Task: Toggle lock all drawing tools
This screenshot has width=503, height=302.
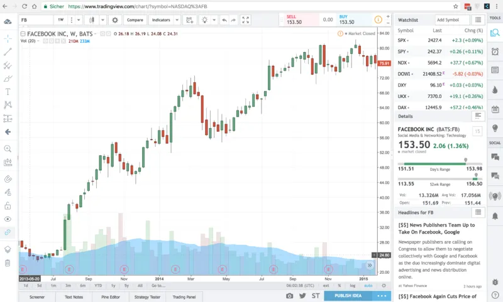Action: tap(8, 205)
